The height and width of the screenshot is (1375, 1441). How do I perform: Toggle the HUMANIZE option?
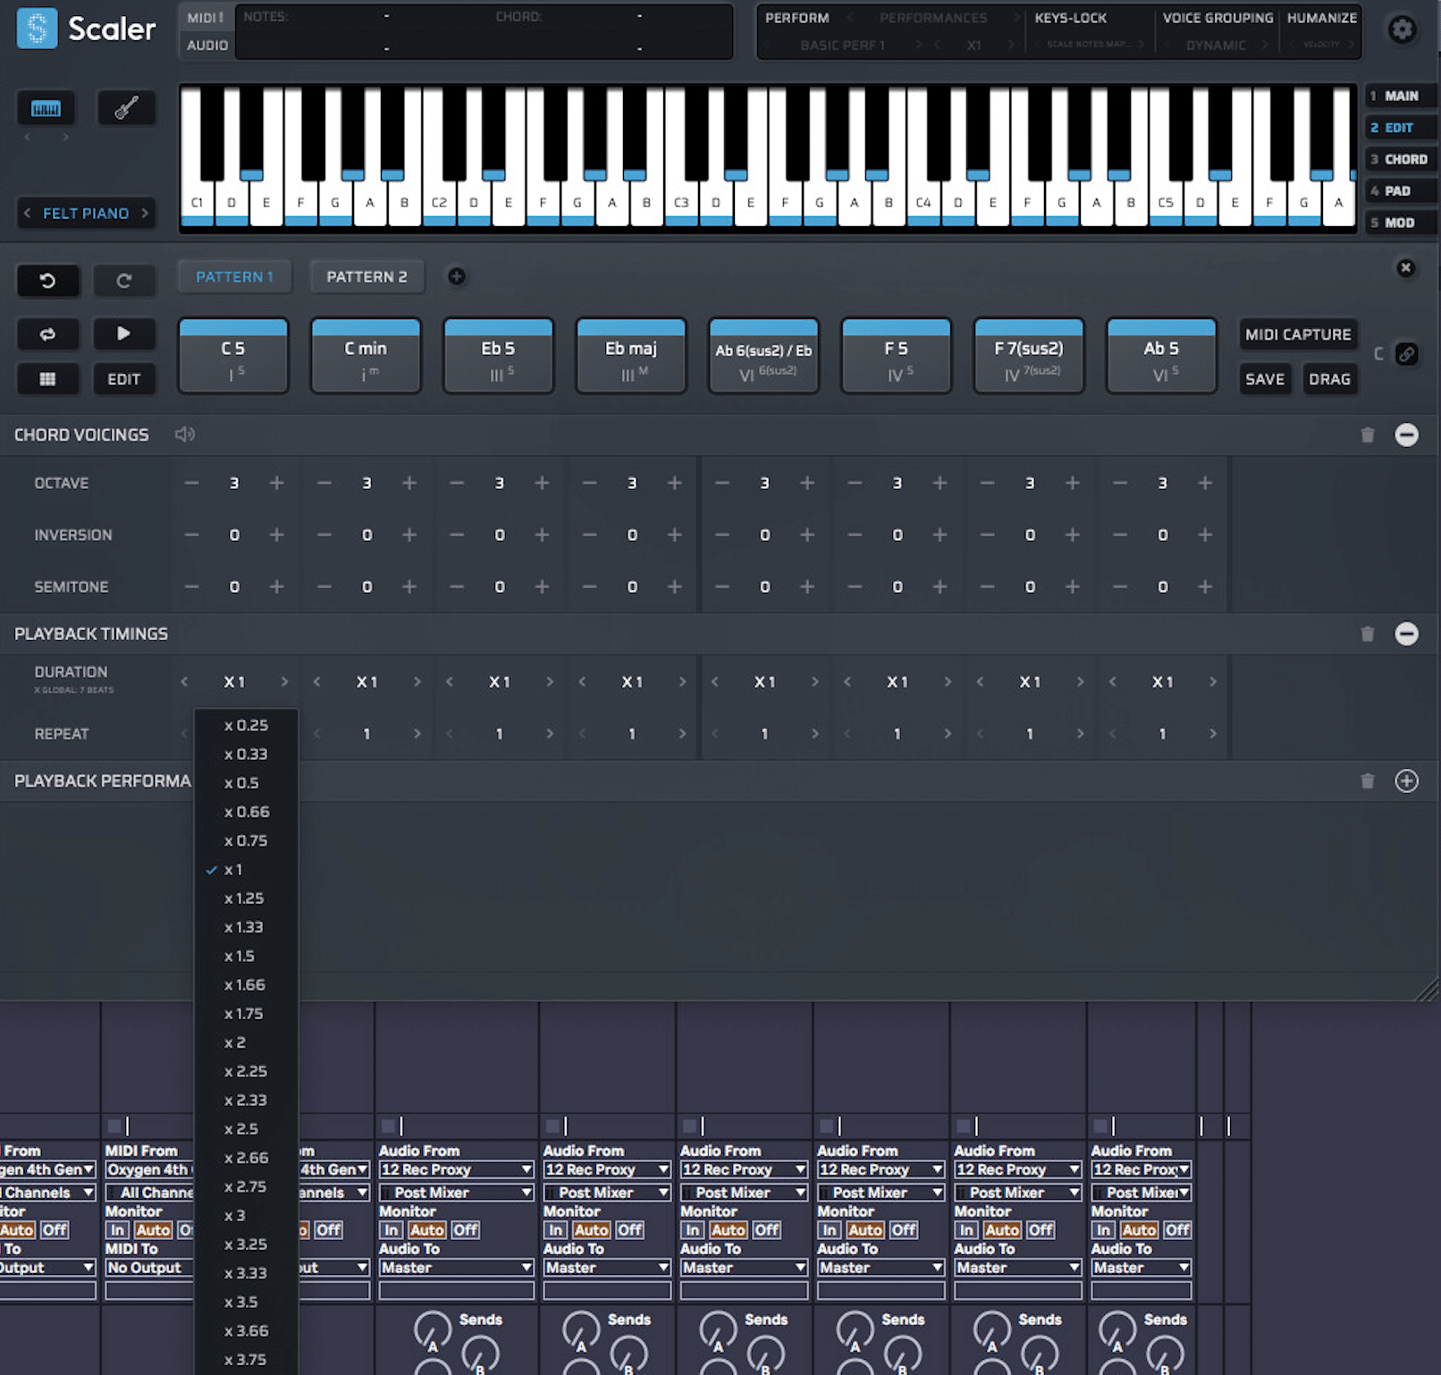click(x=1322, y=18)
